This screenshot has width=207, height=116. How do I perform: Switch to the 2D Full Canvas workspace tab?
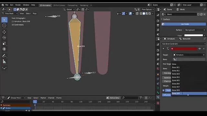pyautogui.click(x=59, y=5)
